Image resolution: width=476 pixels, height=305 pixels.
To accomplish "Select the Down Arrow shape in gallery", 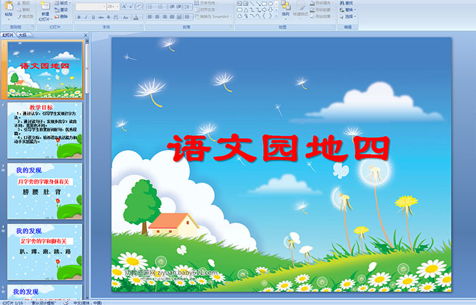I will [270, 10].
